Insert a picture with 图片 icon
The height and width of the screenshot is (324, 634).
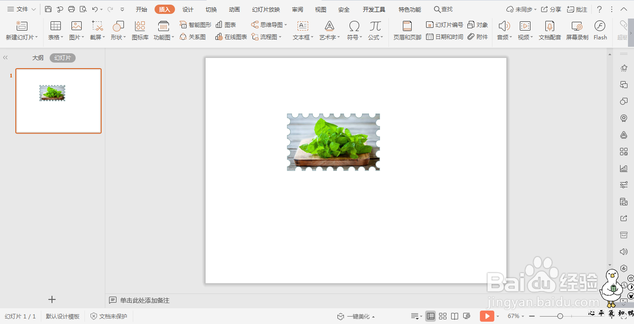(77, 31)
